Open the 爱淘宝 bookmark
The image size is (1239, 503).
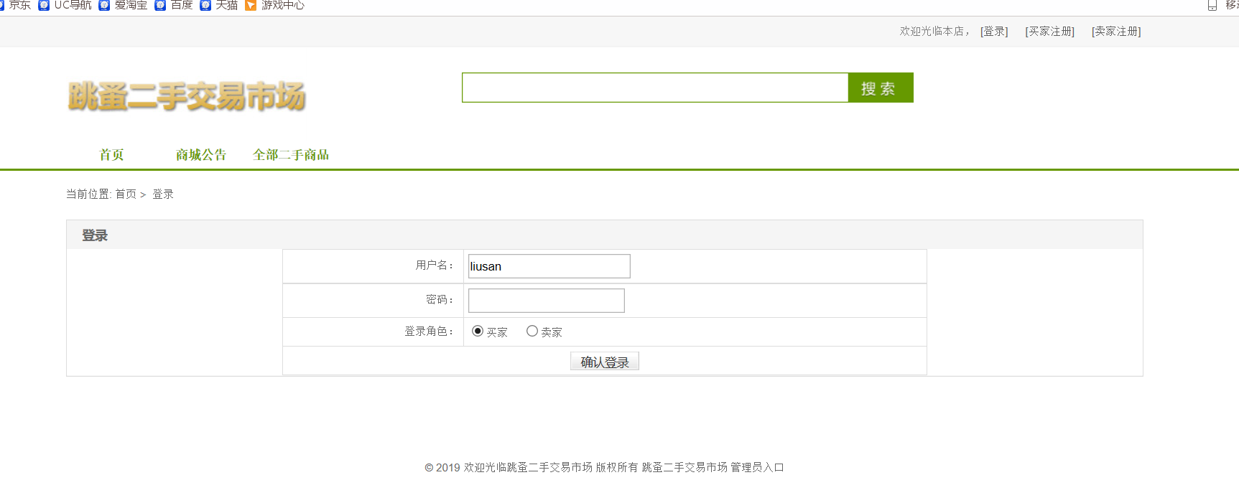point(124,5)
